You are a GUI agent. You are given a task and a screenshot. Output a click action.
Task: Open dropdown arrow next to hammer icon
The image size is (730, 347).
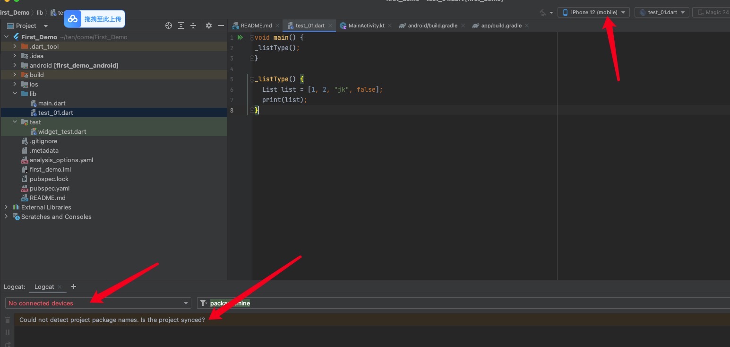[551, 13]
